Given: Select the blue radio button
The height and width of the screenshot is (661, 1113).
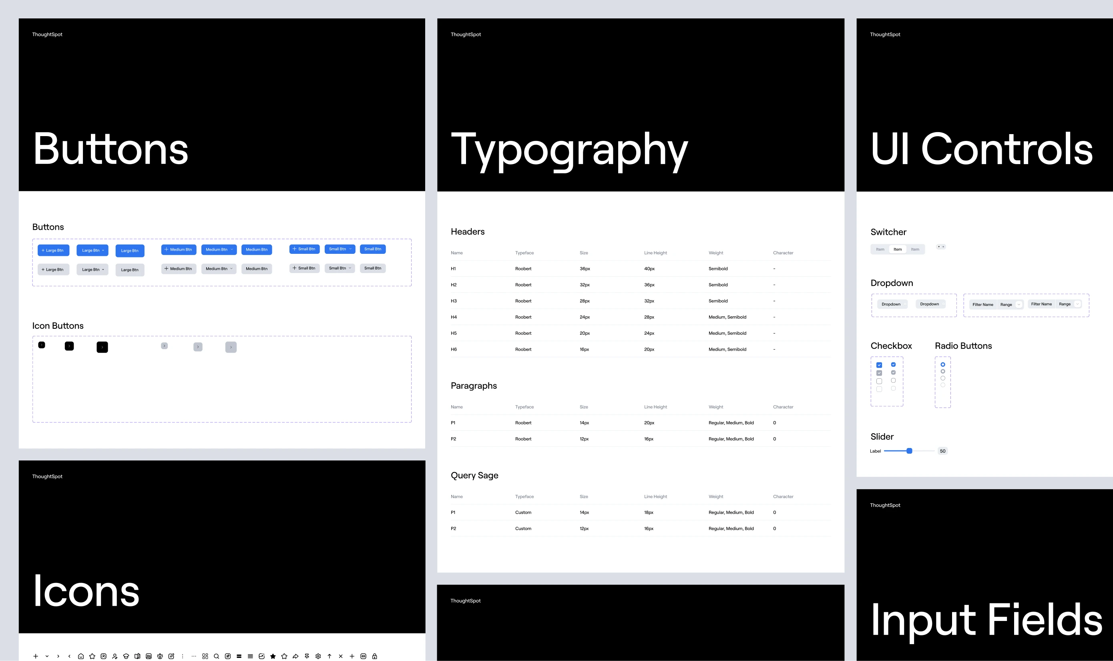Looking at the screenshot, I should tap(943, 364).
